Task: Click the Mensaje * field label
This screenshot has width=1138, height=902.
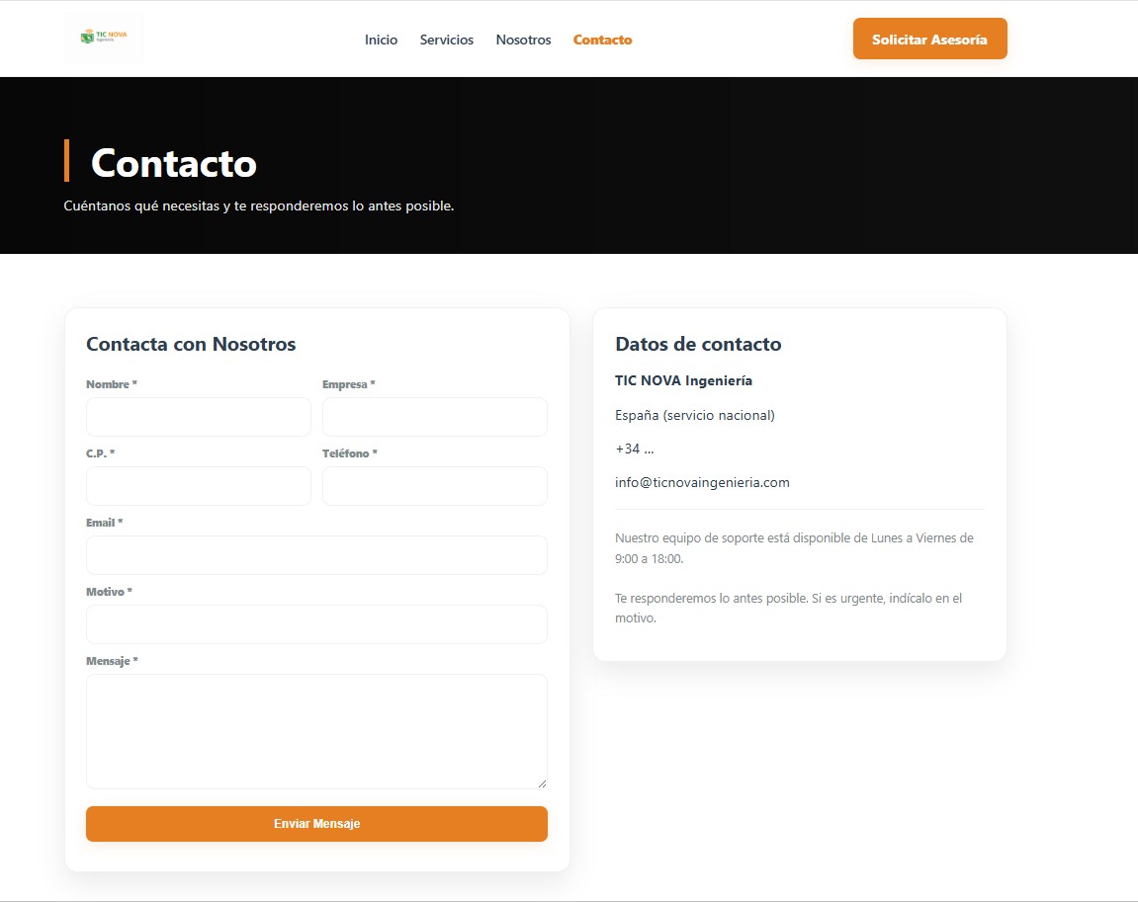Action: (x=112, y=661)
